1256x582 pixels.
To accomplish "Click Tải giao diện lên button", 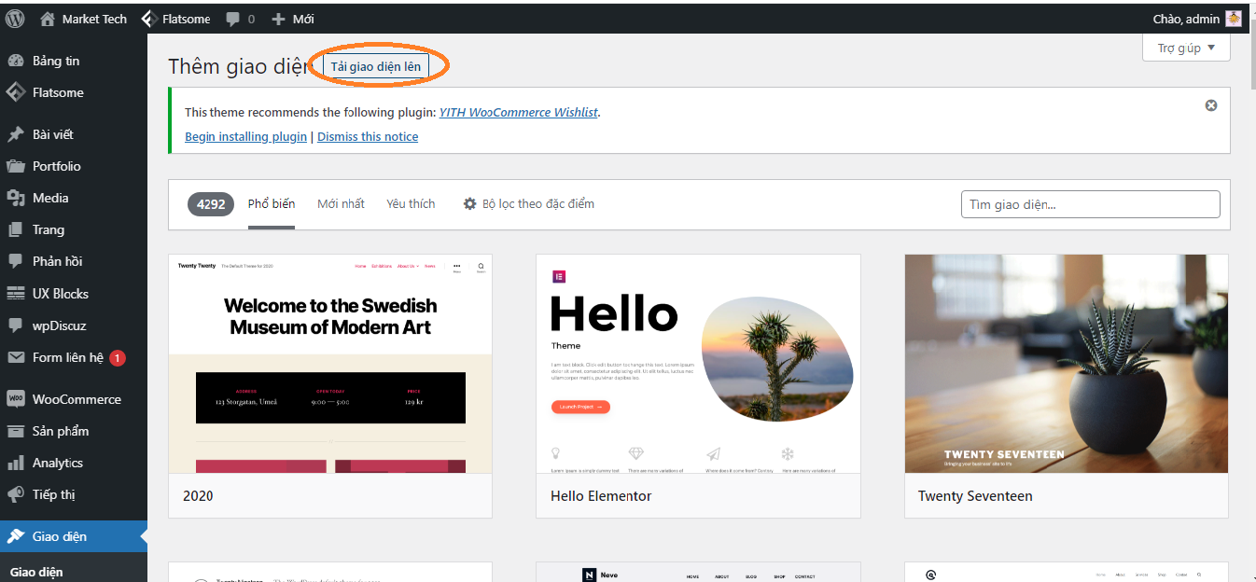I will (x=376, y=66).
